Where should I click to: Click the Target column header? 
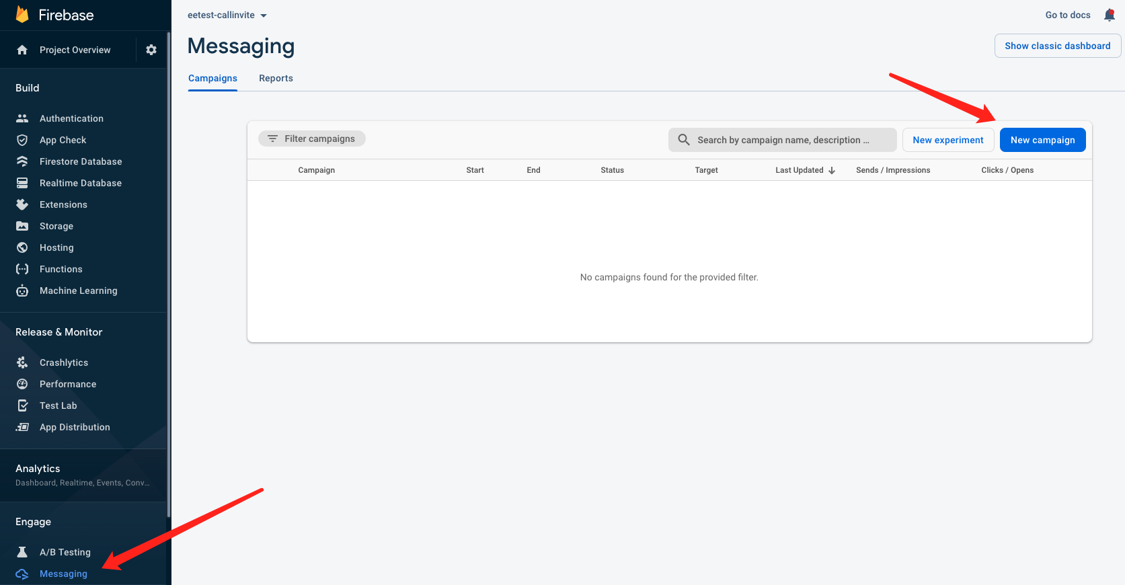(x=707, y=170)
